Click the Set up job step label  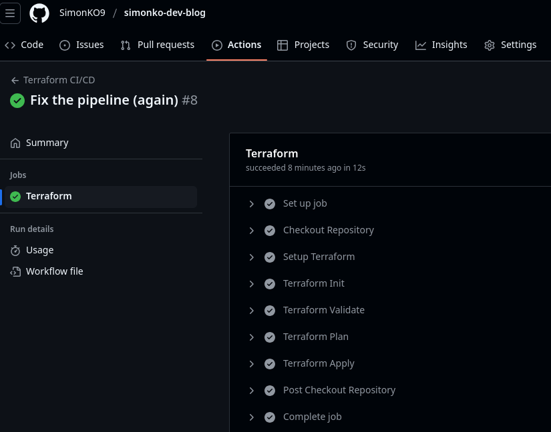click(305, 204)
